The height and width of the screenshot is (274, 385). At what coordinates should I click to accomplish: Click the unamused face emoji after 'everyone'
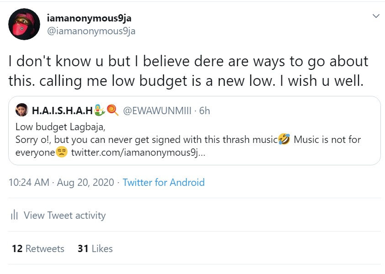[x=62, y=152]
